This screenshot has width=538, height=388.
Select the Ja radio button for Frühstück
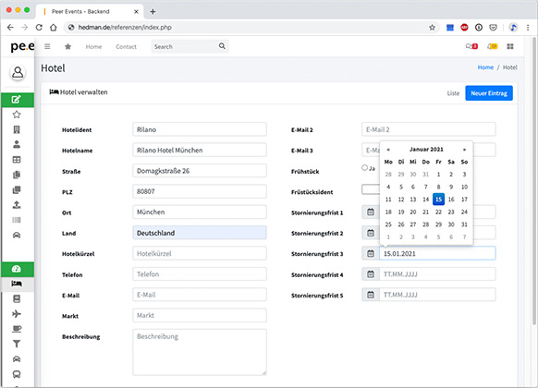pos(365,167)
